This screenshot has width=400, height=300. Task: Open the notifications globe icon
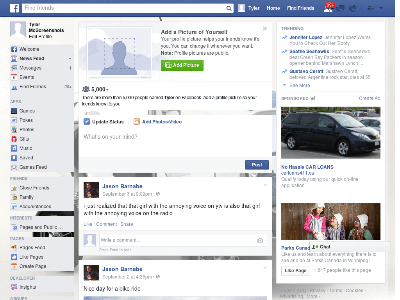click(352, 9)
